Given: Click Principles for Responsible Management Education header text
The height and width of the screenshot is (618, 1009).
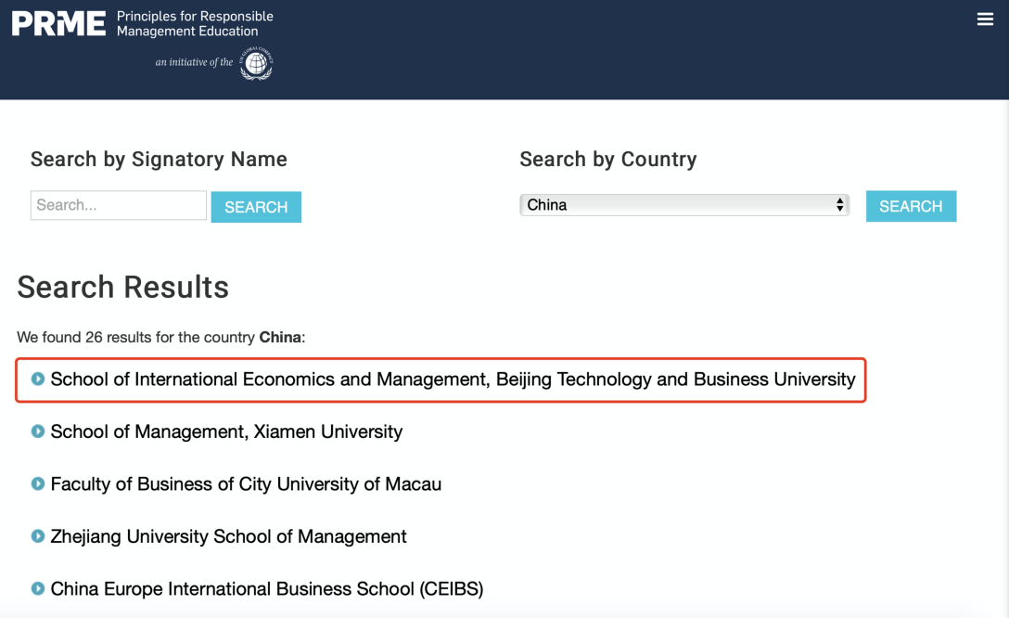Looking at the screenshot, I should point(195,23).
